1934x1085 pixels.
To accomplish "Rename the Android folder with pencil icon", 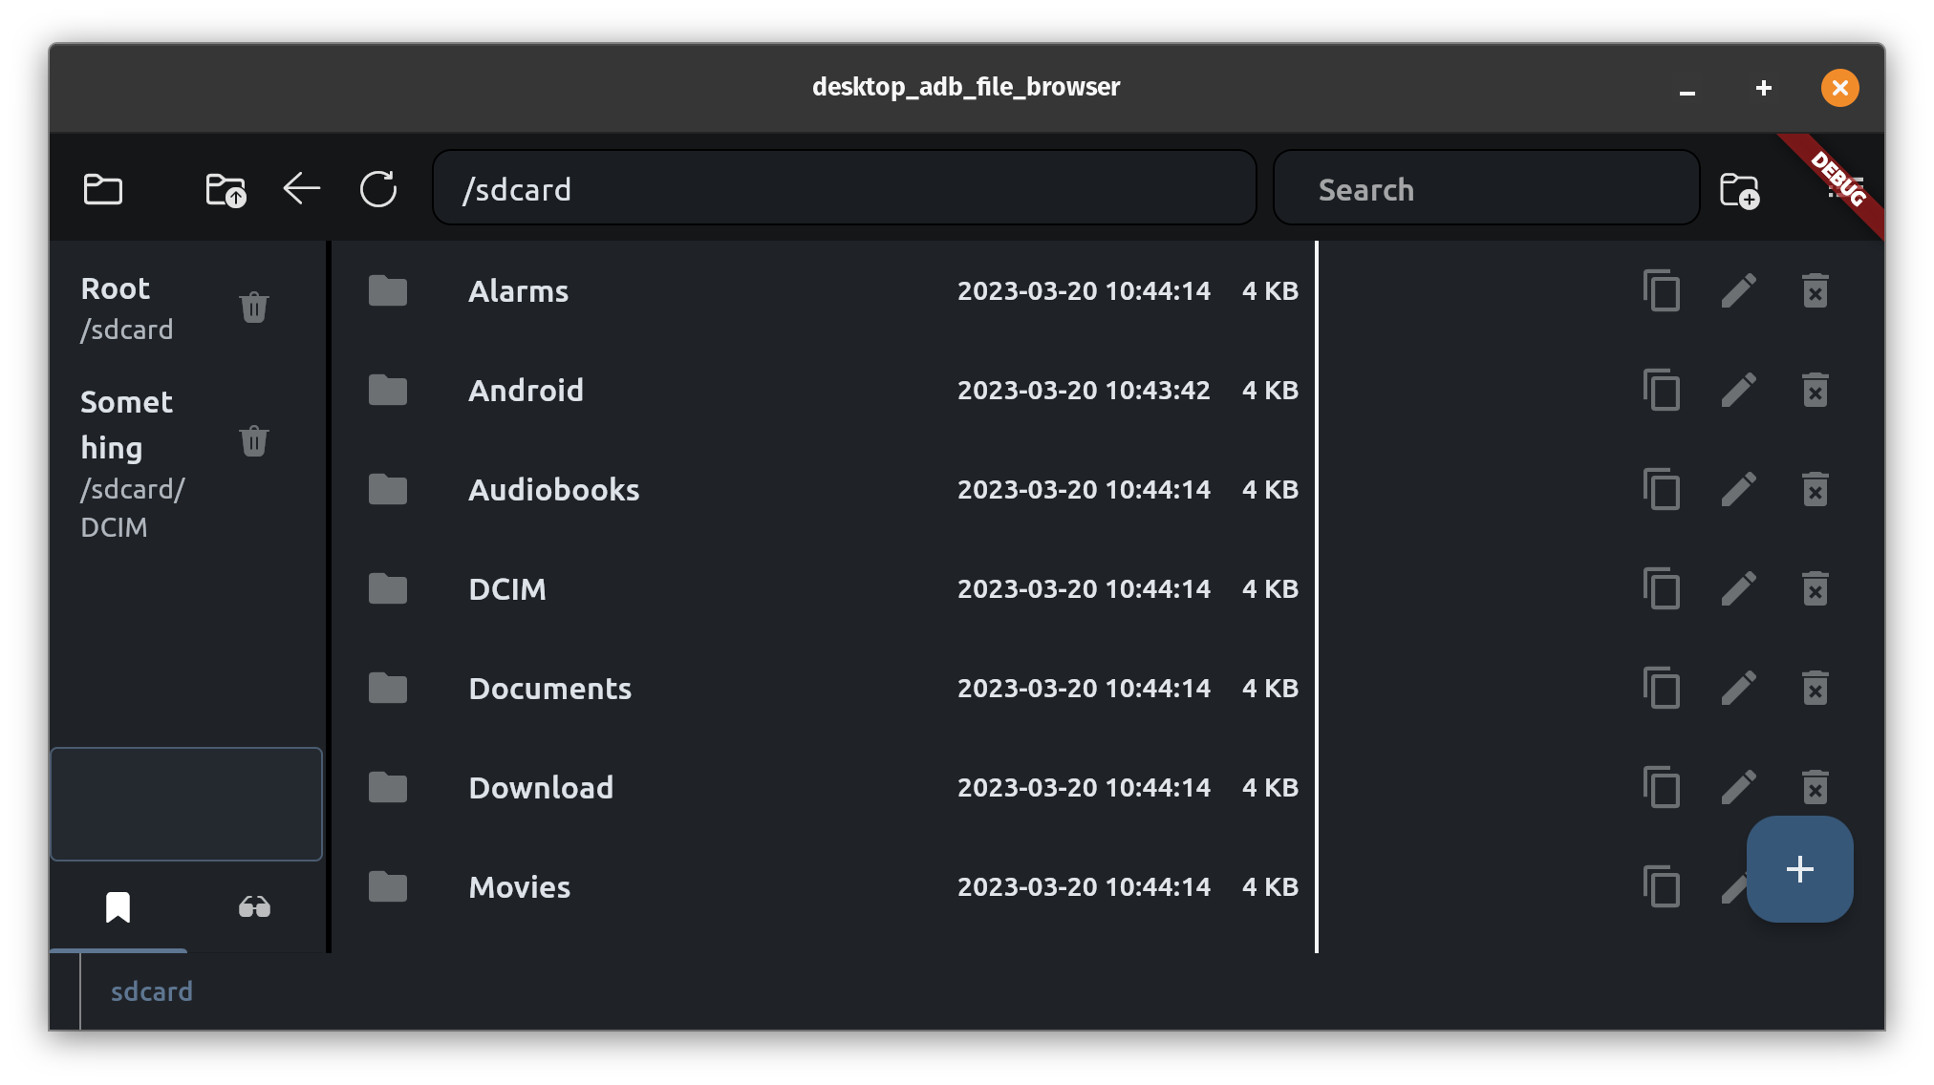I will pos(1738,390).
